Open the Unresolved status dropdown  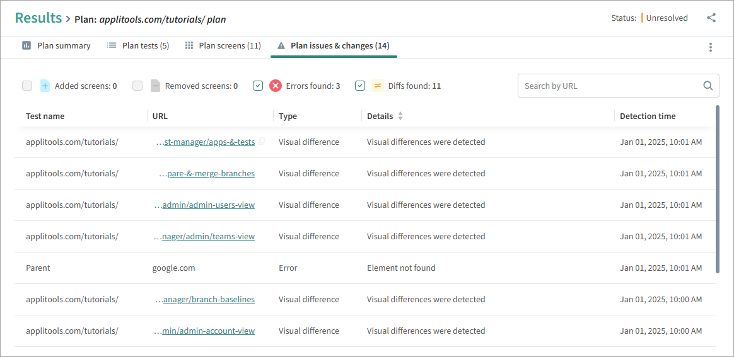pyautogui.click(x=666, y=18)
